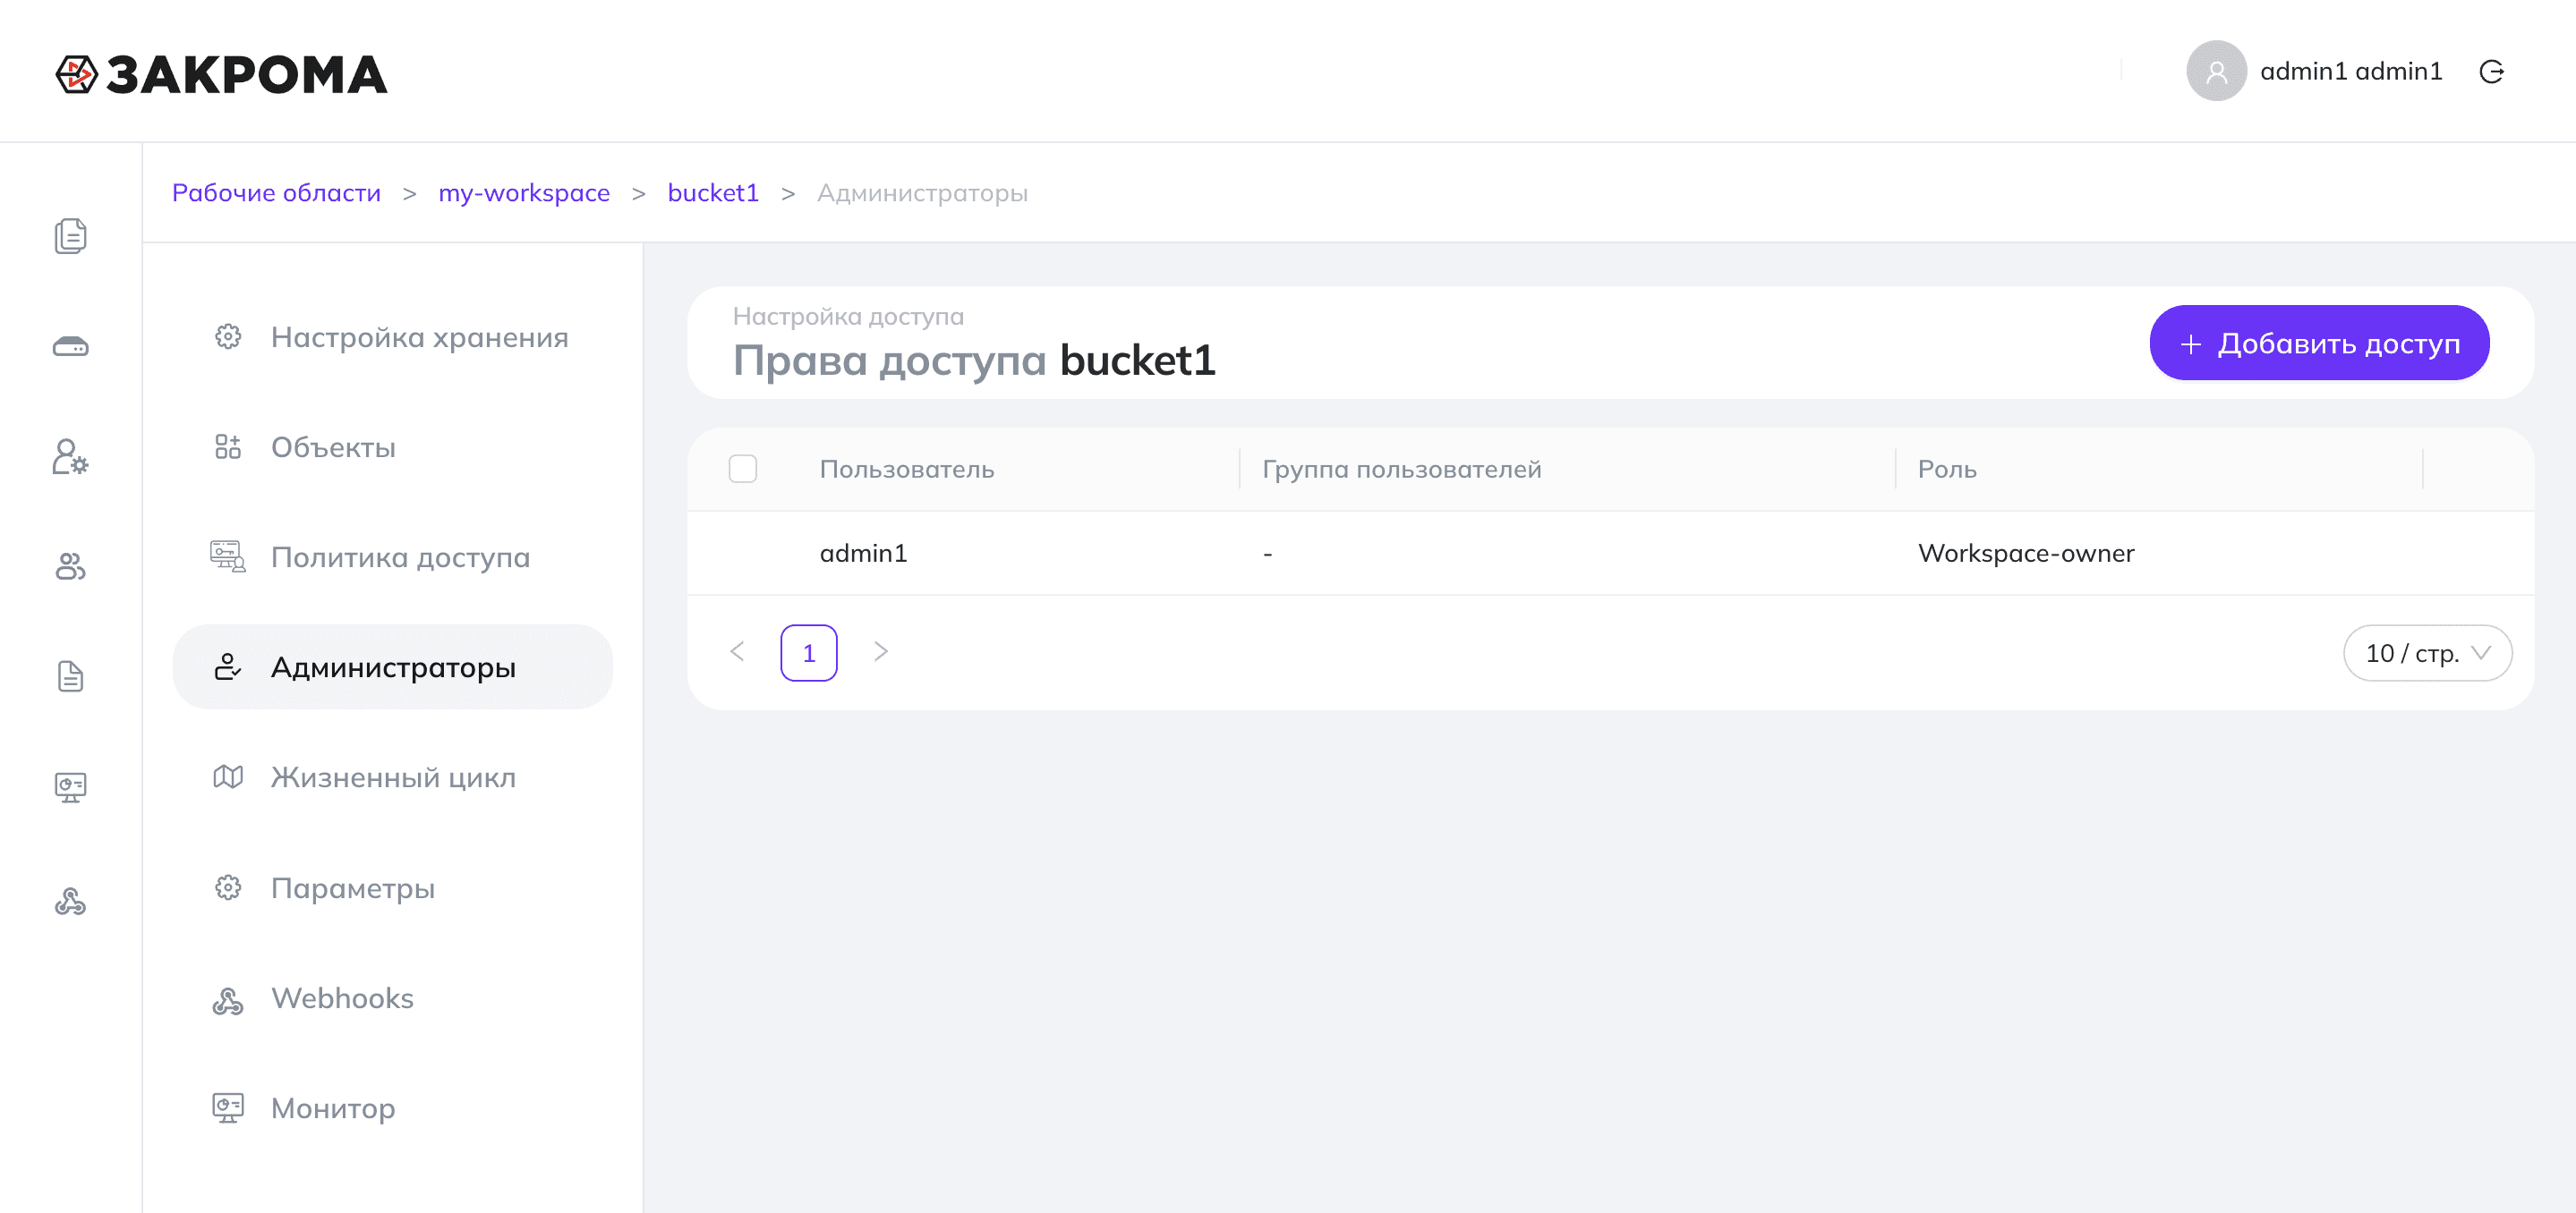Click the gear icon beside Настройка хранения
The width and height of the screenshot is (2576, 1213).
point(228,336)
